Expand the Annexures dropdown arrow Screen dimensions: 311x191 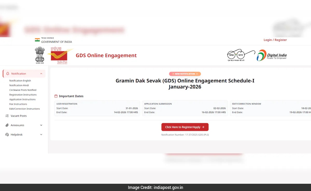tap(41, 125)
